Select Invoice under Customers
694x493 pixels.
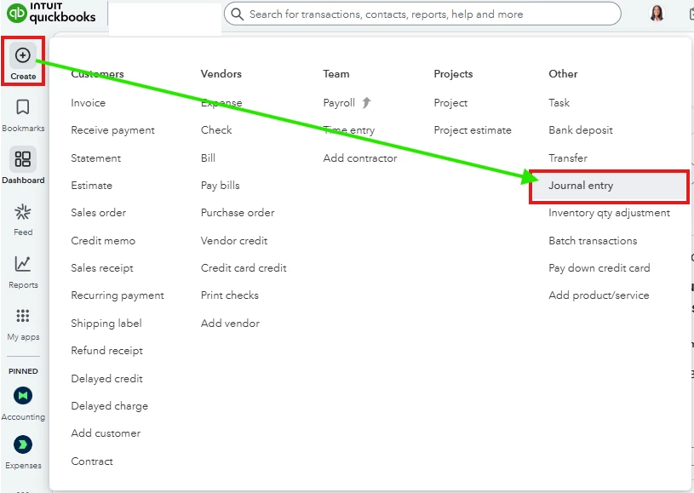(x=88, y=103)
